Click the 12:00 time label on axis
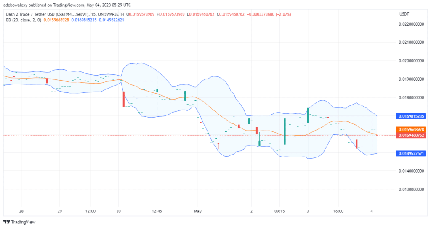Viewport: 431px width, 228px height. click(x=90, y=211)
